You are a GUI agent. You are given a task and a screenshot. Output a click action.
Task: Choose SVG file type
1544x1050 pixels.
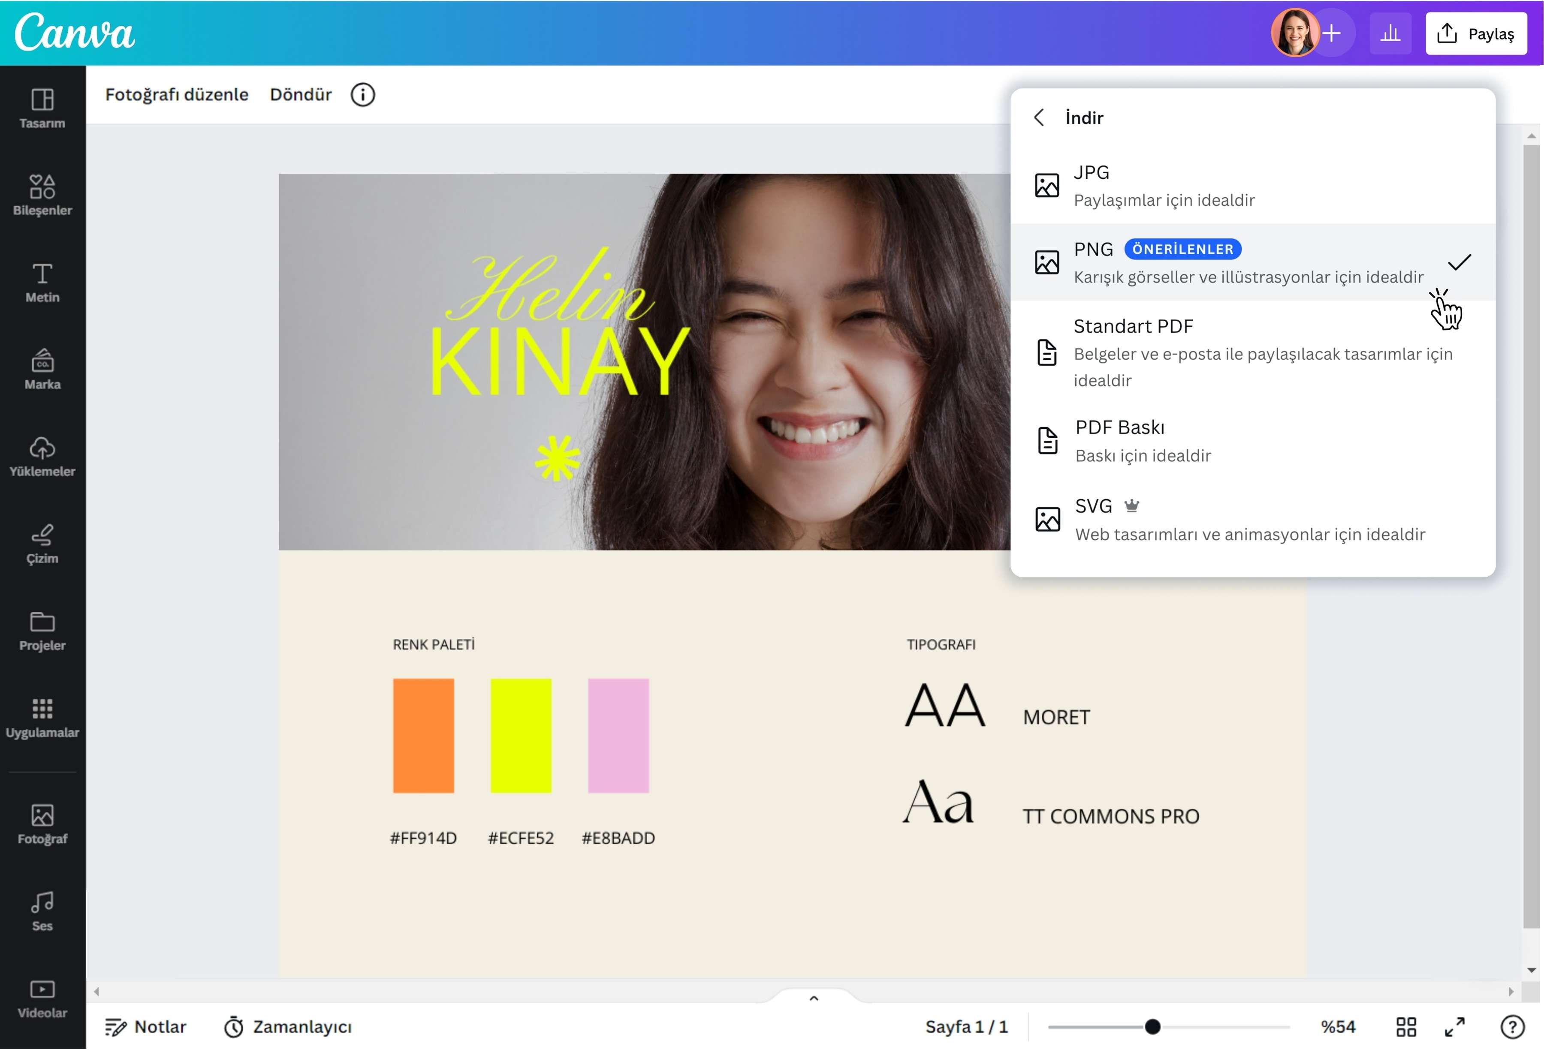click(x=1252, y=519)
